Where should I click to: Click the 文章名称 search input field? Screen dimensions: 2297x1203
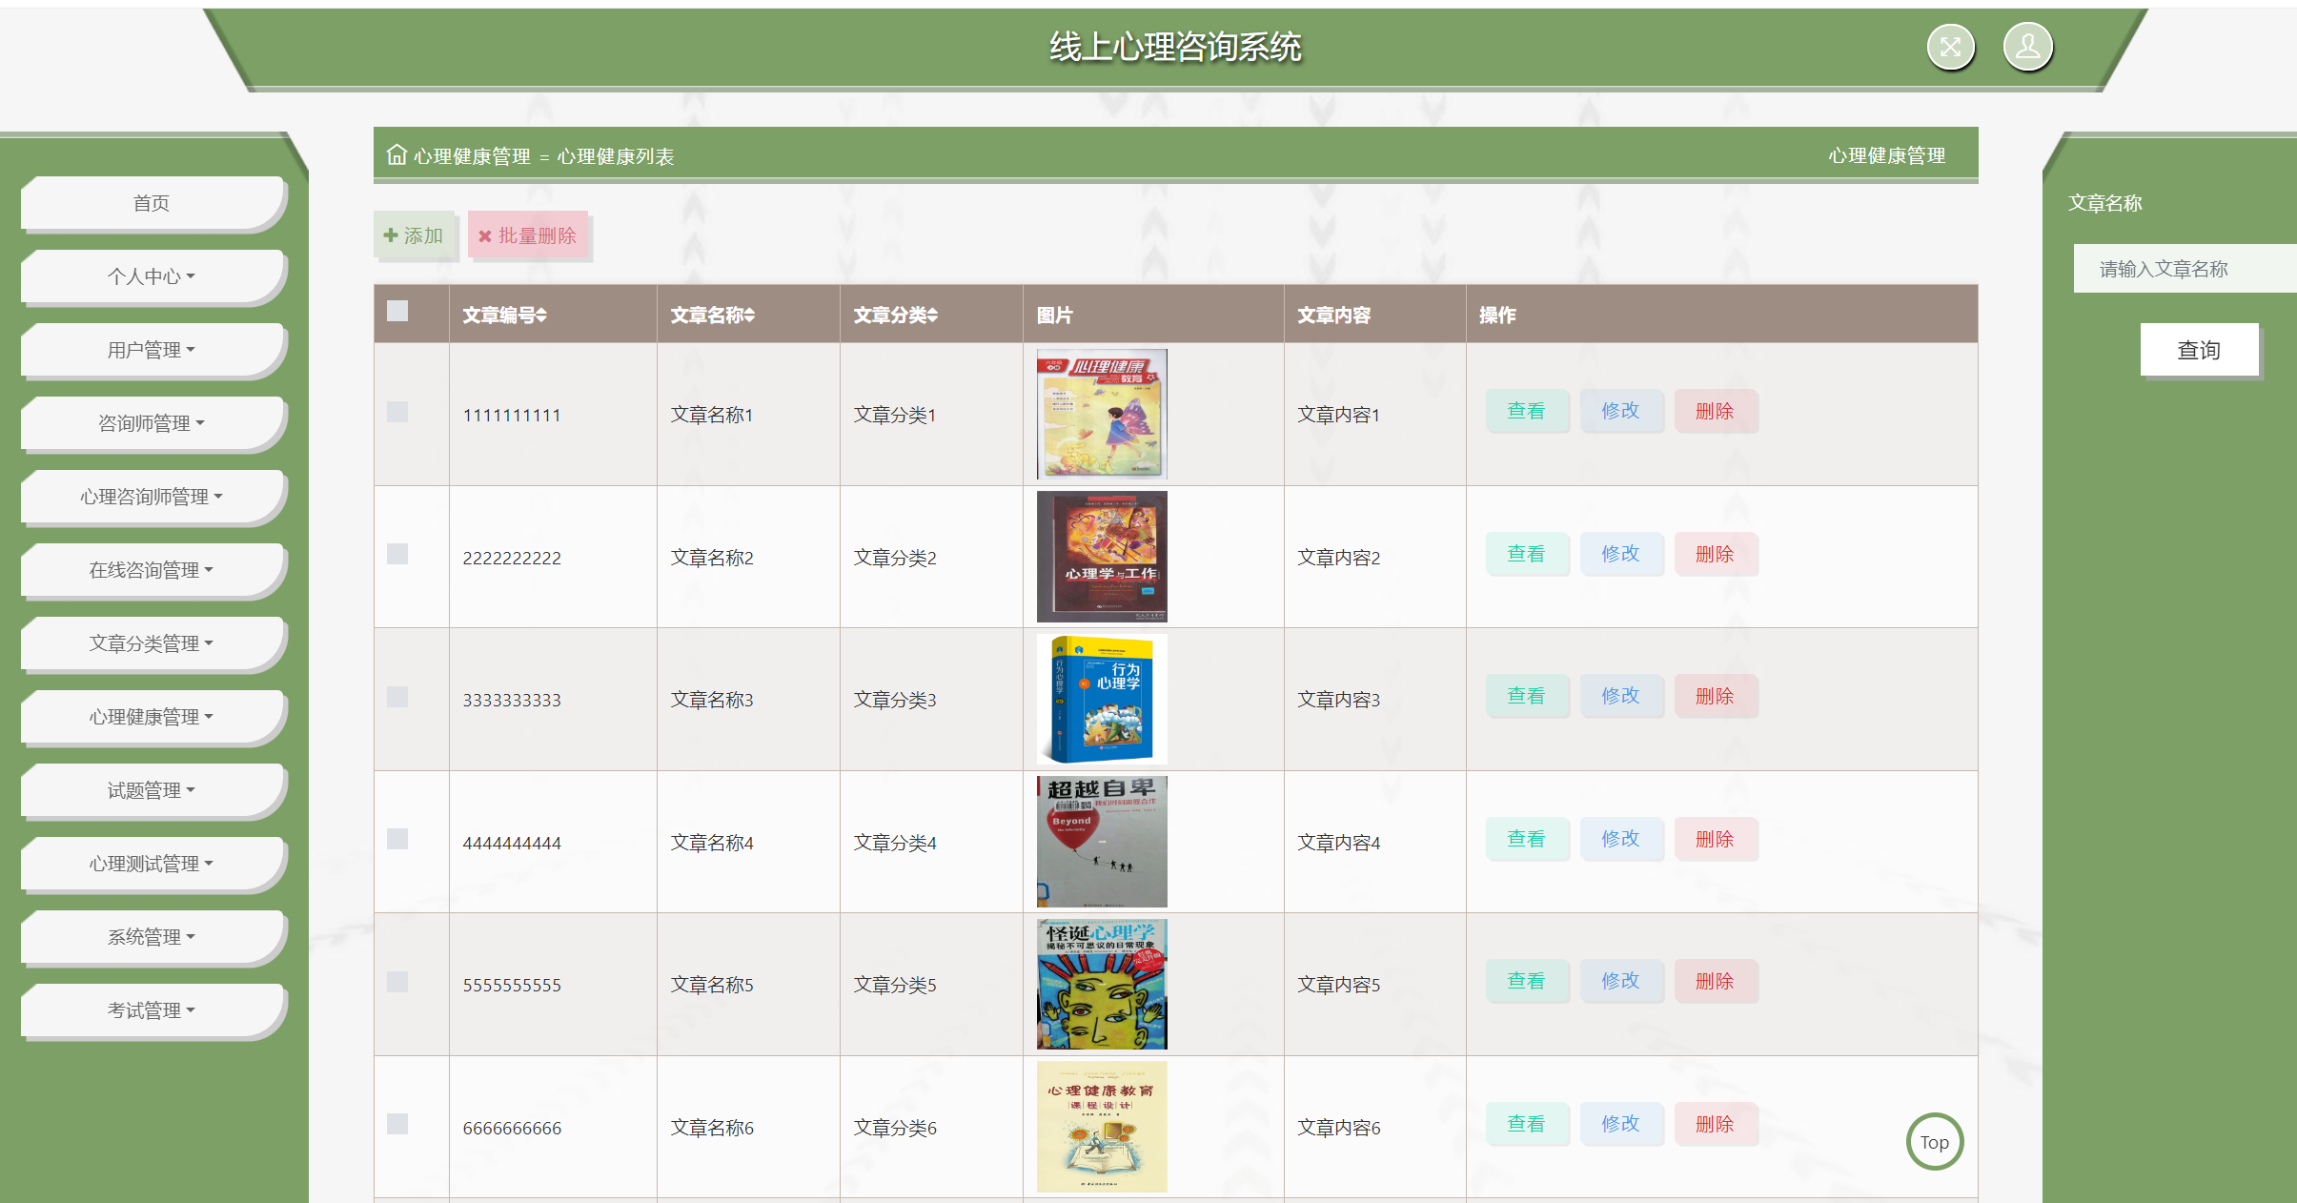(2183, 269)
